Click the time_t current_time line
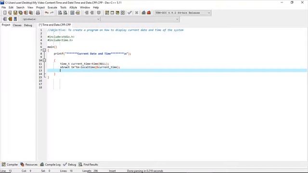Screen dimensions: 308x173 coord(85,64)
